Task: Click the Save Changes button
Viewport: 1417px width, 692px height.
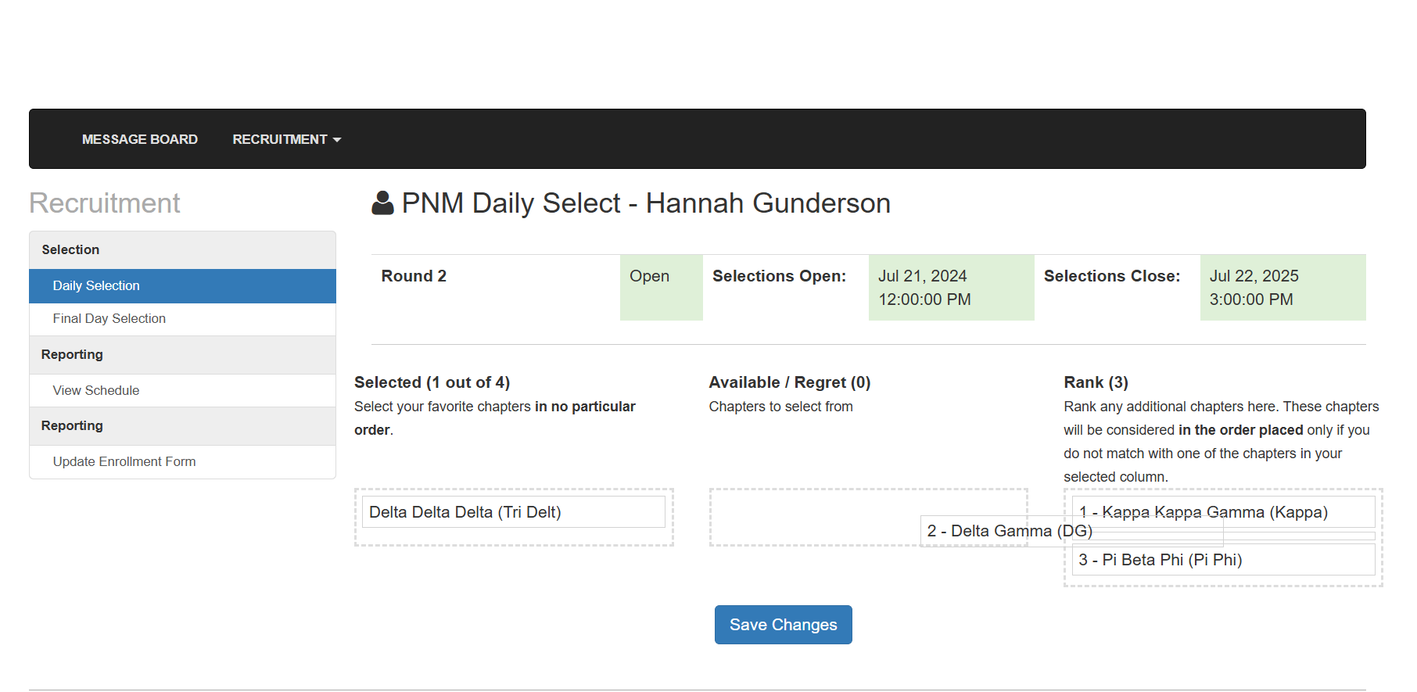Action: [x=783, y=625]
